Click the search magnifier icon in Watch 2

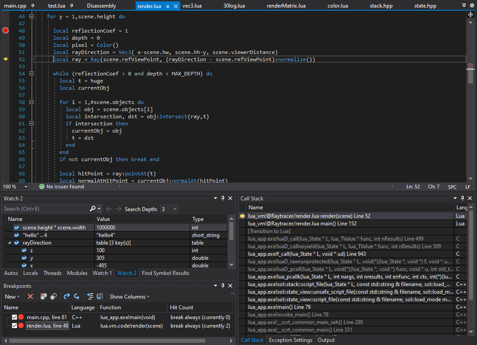pos(93,209)
